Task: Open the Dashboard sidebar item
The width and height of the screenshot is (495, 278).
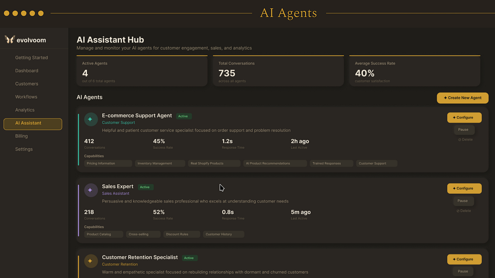Action: [x=27, y=70]
